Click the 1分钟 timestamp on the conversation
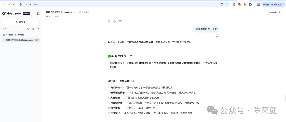286x122 pixels. 37,40
